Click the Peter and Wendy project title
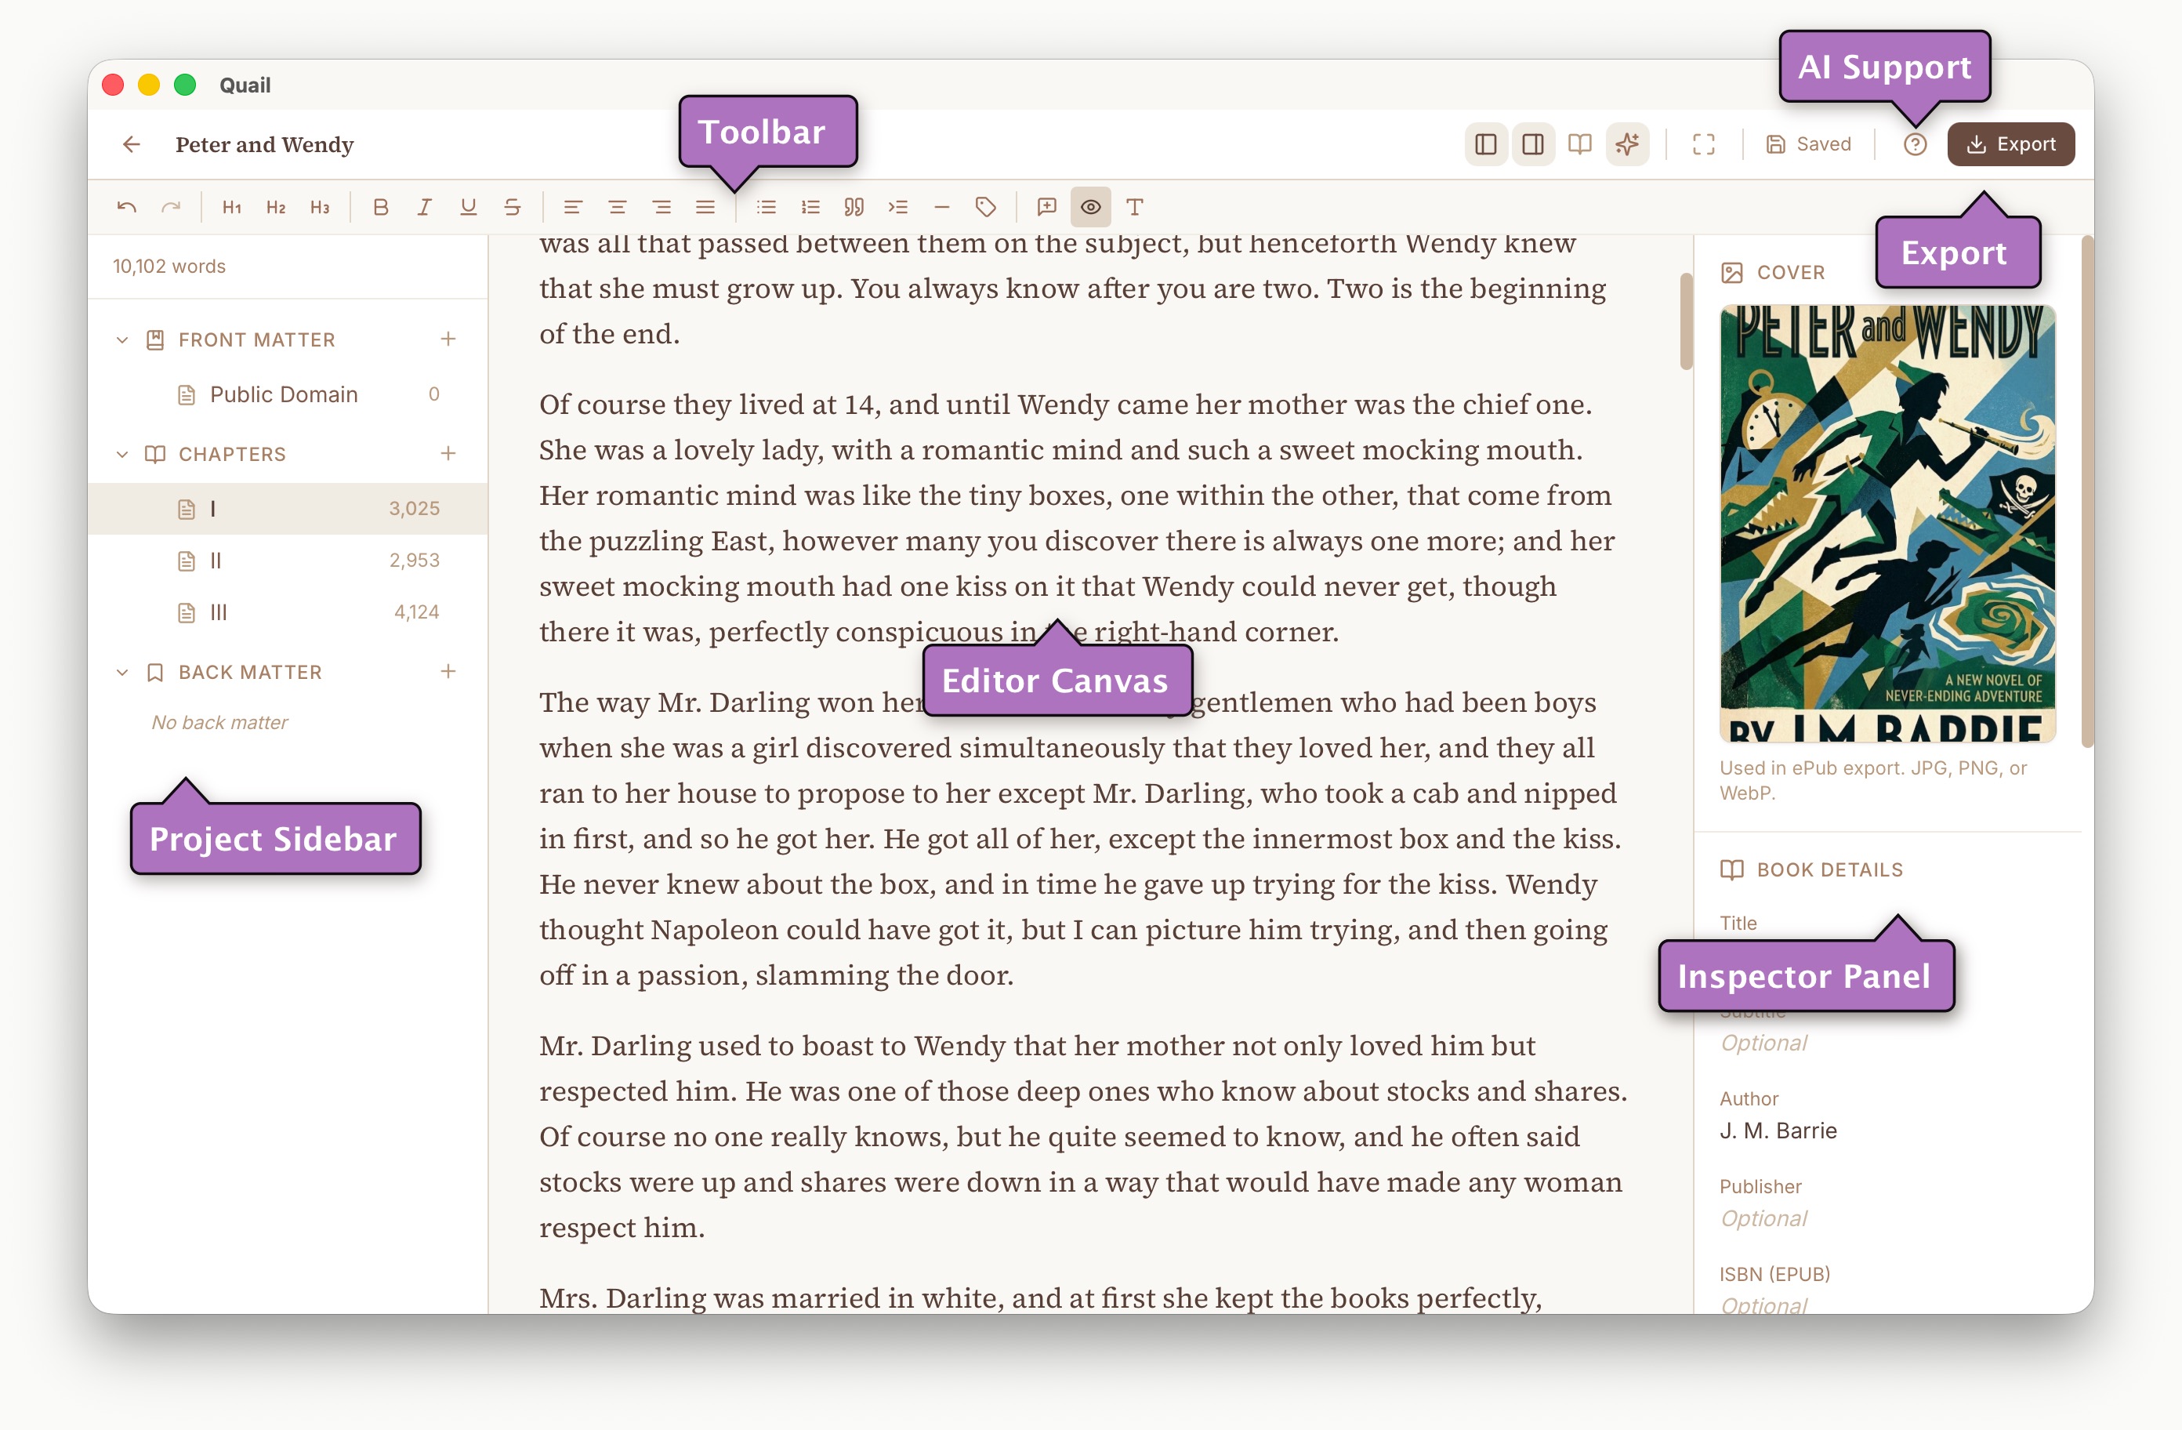Viewport: 2182px width, 1430px height. (x=264, y=145)
